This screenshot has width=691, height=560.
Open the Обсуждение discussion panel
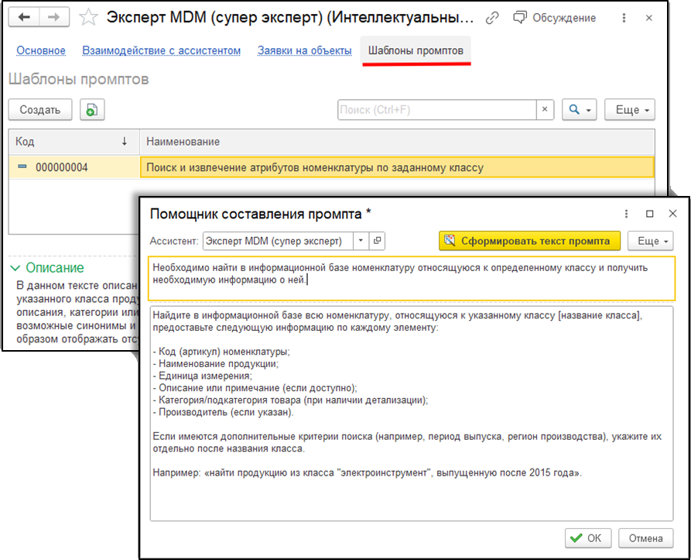[x=556, y=17]
